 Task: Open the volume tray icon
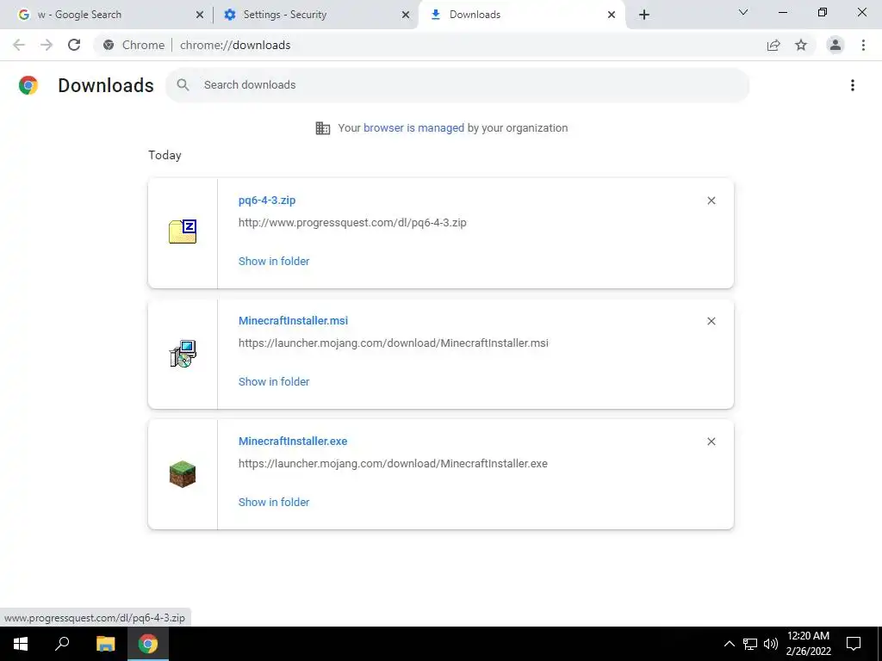click(771, 644)
